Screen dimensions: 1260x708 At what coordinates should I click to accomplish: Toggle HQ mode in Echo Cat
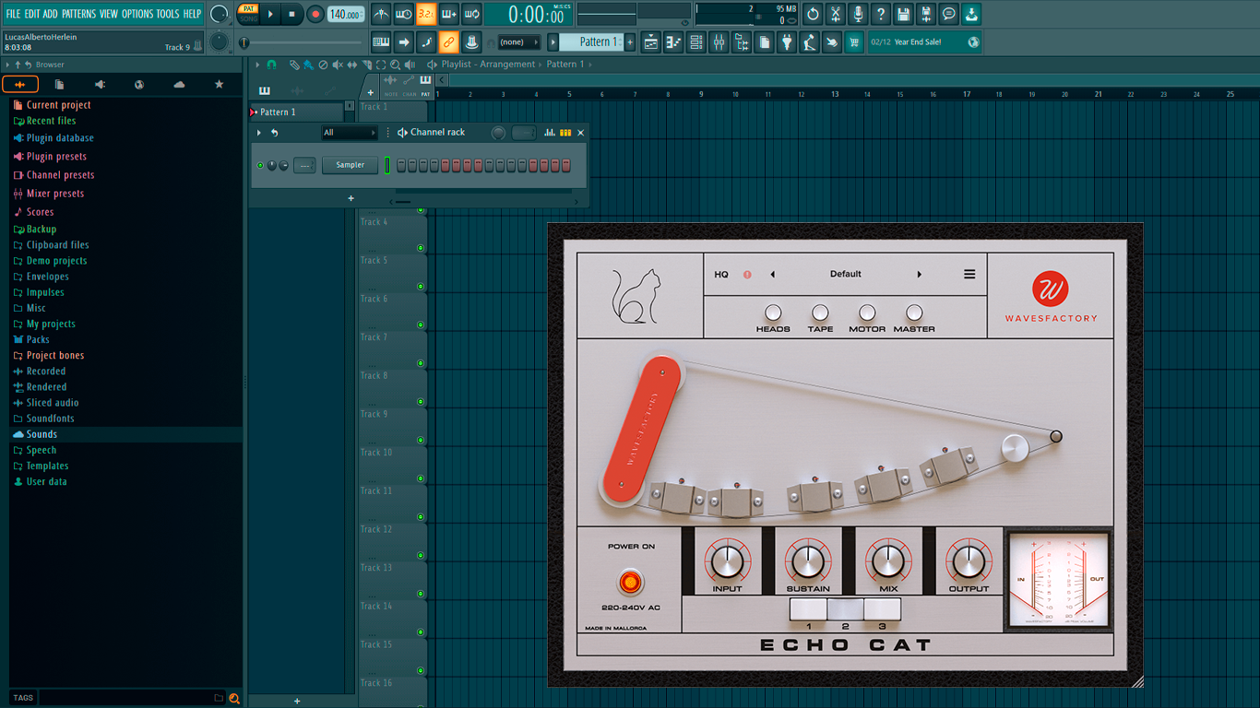click(x=721, y=274)
